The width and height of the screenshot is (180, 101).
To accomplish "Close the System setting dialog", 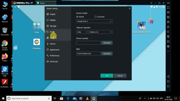I will coord(129,8).
